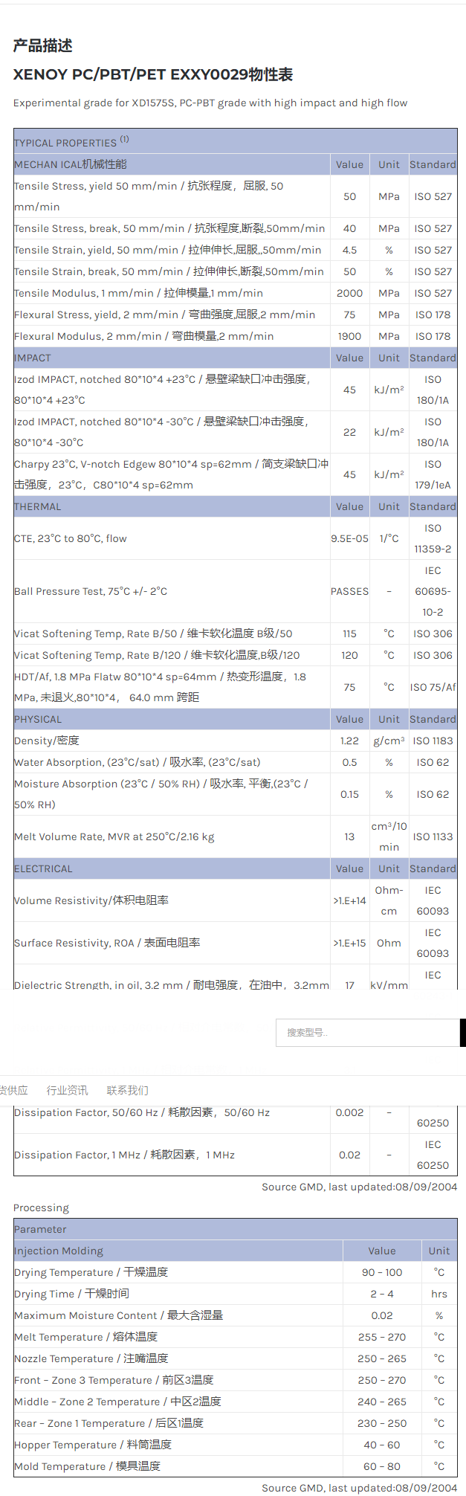Click the Injection Molding header in Processing table

click(x=59, y=1251)
